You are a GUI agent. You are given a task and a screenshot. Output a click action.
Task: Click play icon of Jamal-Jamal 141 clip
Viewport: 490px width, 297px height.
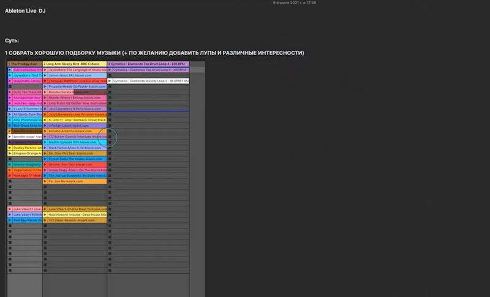(45, 76)
